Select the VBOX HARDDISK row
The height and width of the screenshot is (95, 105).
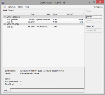[x=43, y=17]
